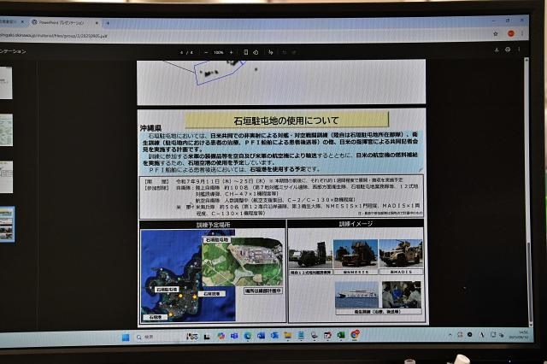Open Excel from the taskbar

341,335
